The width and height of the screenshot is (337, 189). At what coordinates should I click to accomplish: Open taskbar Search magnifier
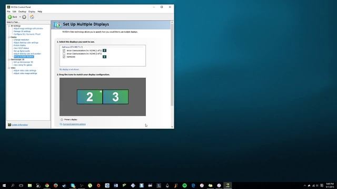tap(13, 185)
